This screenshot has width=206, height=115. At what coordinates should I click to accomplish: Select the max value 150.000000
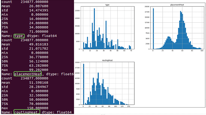(38, 108)
